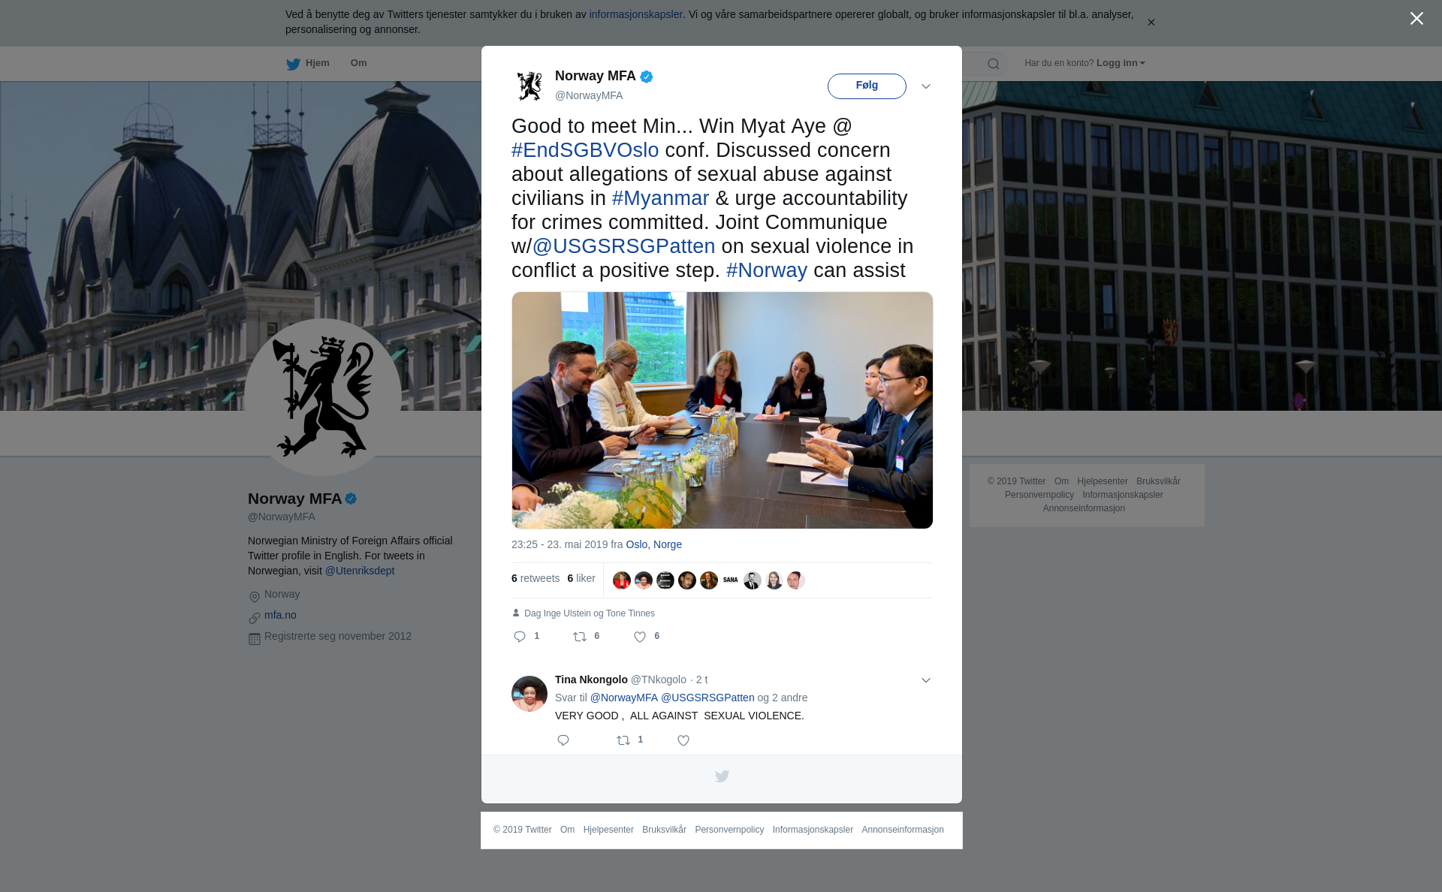
Task: Retweet Tina Nkongolo's reply
Action: [623, 740]
